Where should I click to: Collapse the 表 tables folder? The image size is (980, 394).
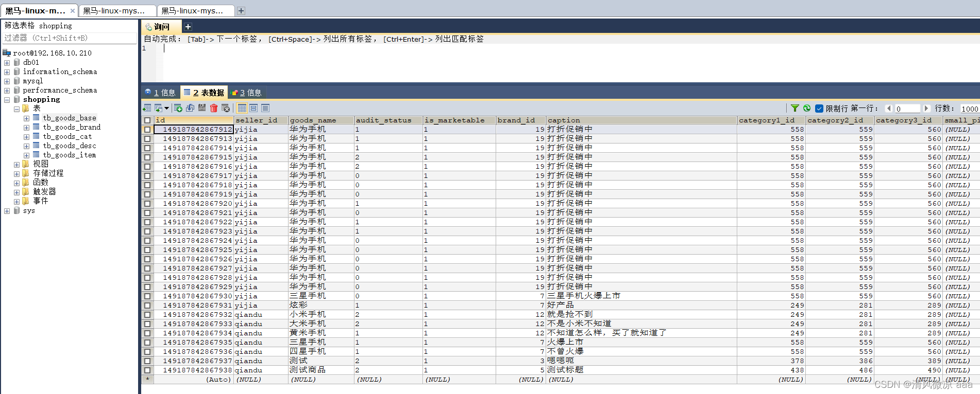tap(16, 109)
